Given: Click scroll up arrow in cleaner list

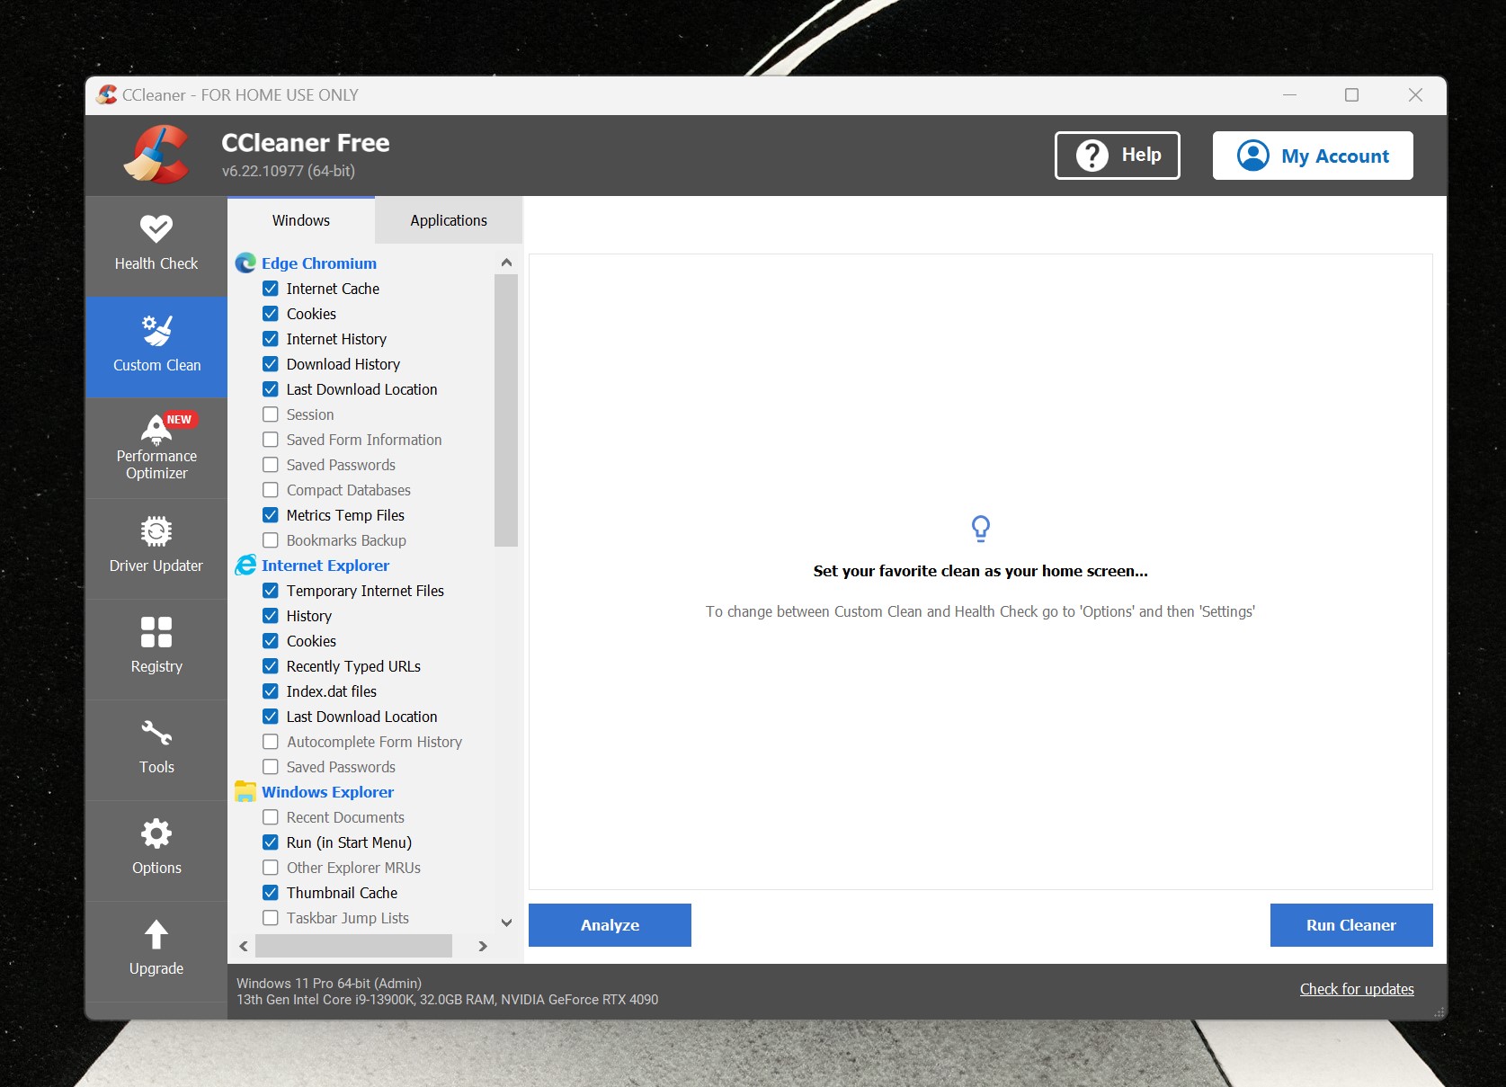Looking at the screenshot, I should 506,263.
